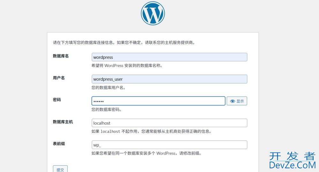
Task: Focus the 用户名 field containing wordpress_user
Action: pos(169,79)
